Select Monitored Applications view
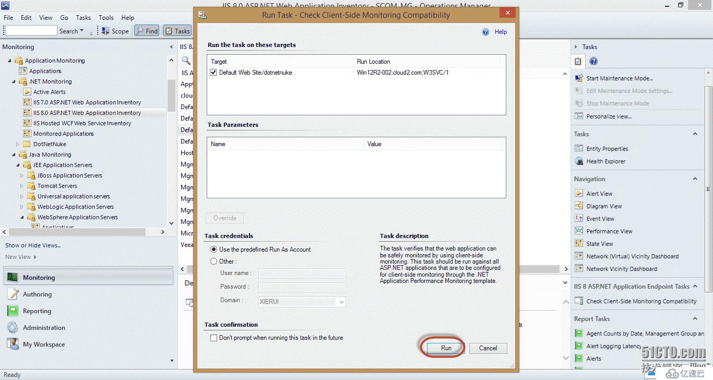This screenshot has height=380, width=713. [63, 134]
